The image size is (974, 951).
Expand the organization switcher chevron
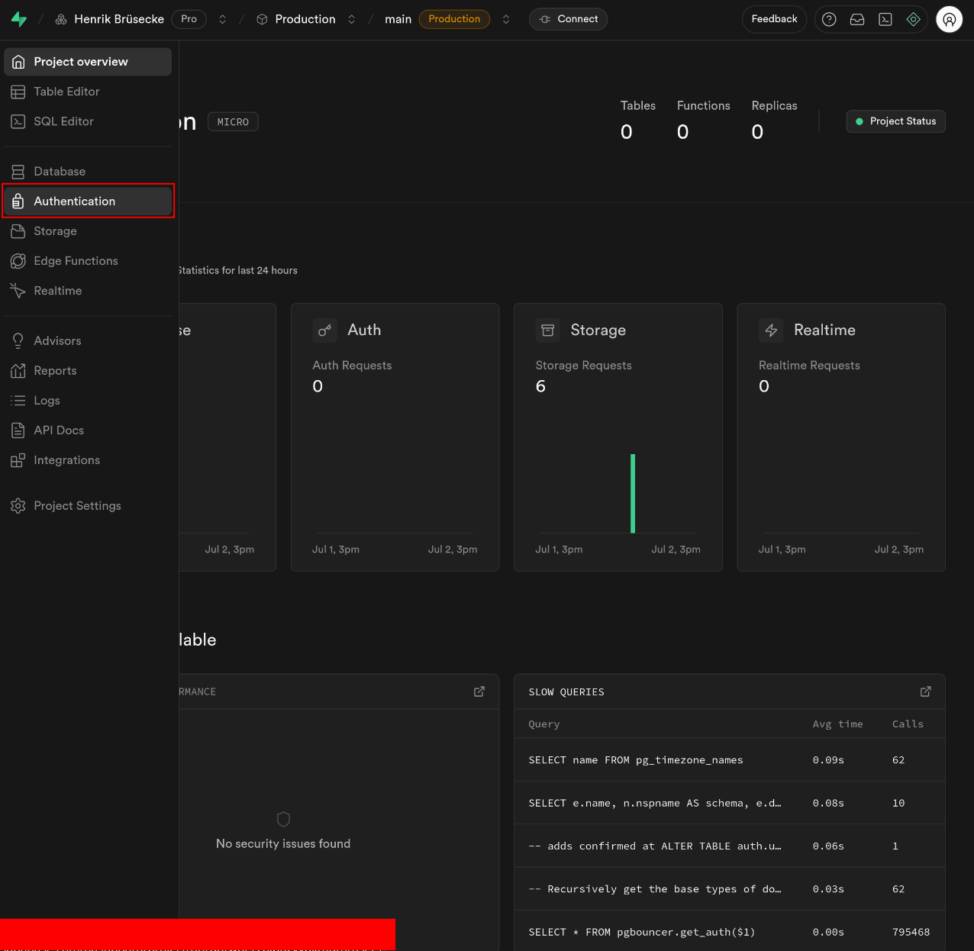[x=223, y=19]
